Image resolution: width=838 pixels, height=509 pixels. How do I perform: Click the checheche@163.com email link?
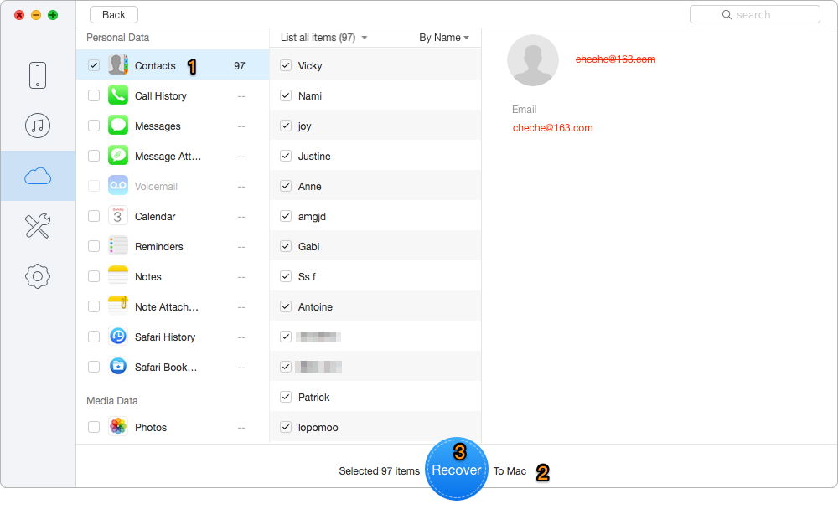pyautogui.click(x=552, y=127)
